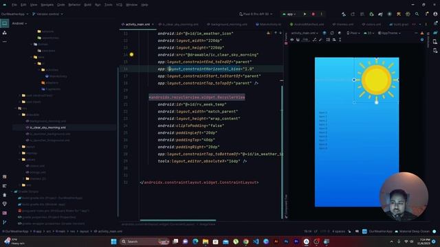Open Search Everywhere magnifier in main toolbar
This screenshot has width=440, height=247.
tap(417, 14)
